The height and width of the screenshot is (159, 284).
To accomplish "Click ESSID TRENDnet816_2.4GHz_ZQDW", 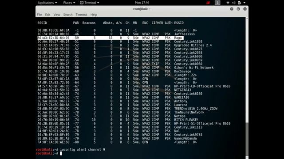I will [x=196, y=109].
